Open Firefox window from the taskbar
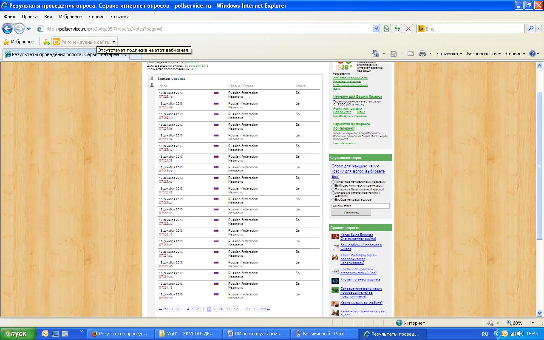The width and height of the screenshot is (544, 340). 120,334
